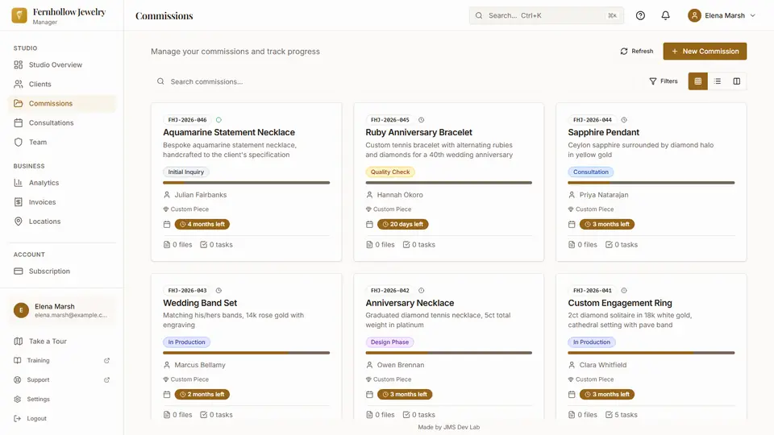The image size is (774, 435).
Task: Click the gem icon beside Marcus Bellamy's Custom Piece
Action: 166,379
